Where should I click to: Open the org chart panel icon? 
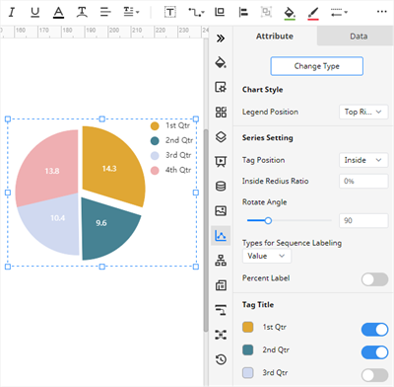[221, 261]
